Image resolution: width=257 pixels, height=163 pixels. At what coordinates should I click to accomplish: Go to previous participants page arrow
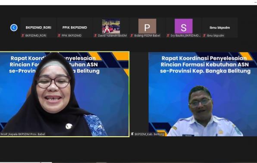(x=14, y=28)
